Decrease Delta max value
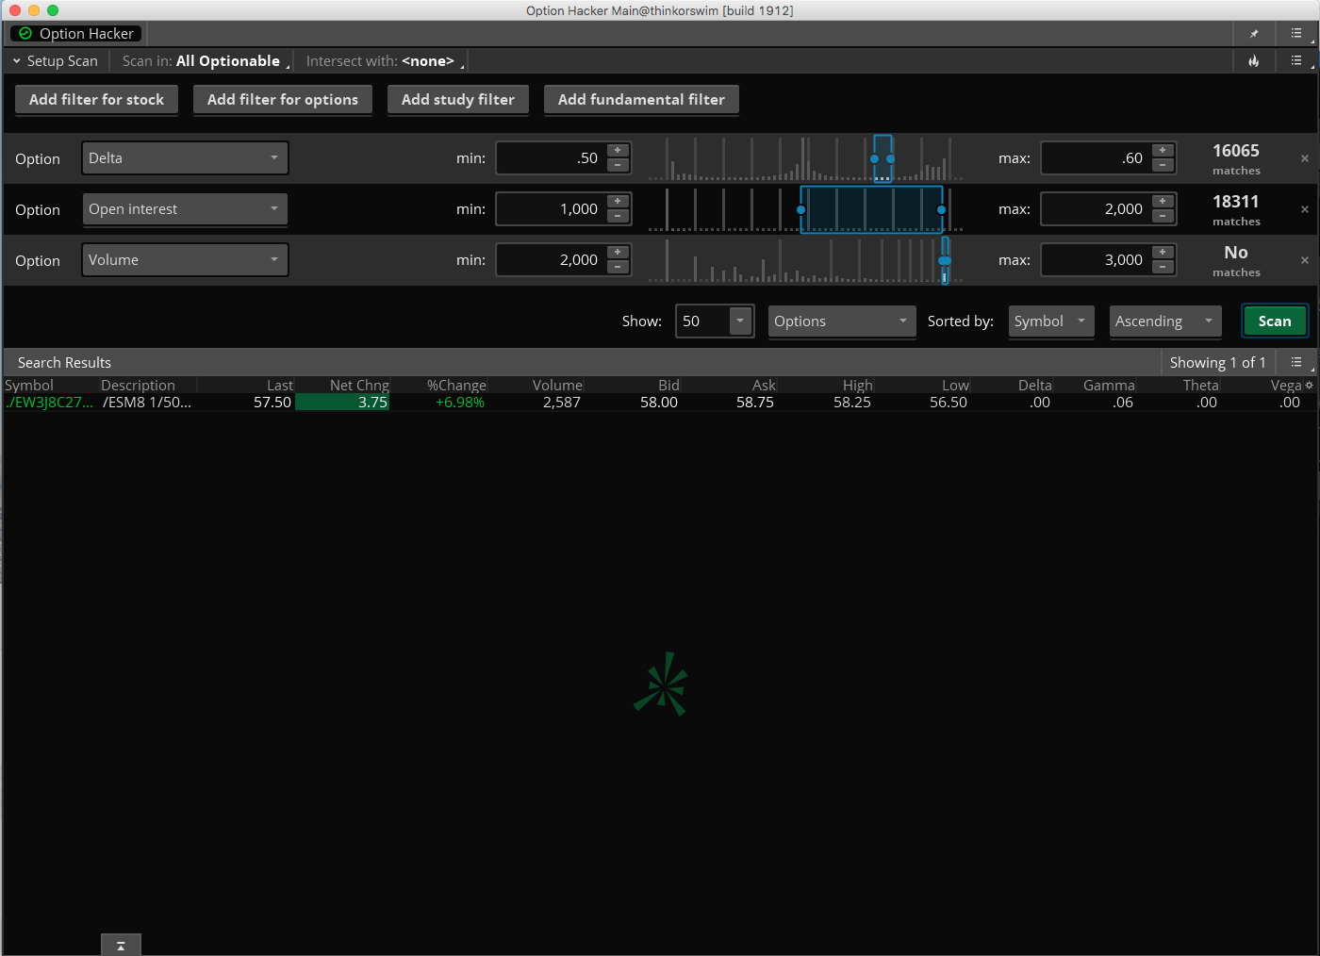 pyautogui.click(x=1163, y=165)
